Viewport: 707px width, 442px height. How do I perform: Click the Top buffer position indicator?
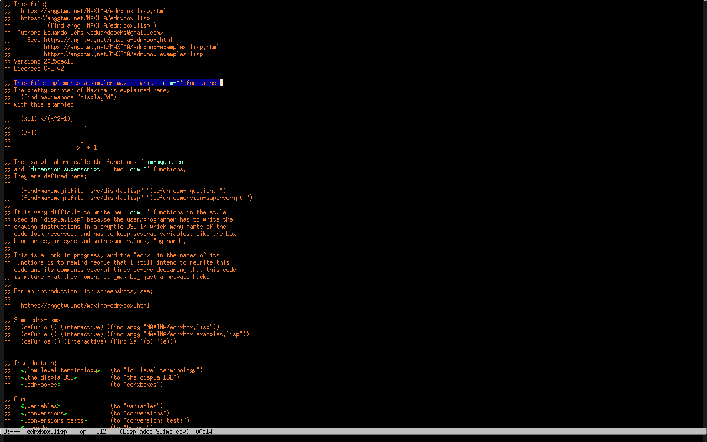click(x=81, y=432)
